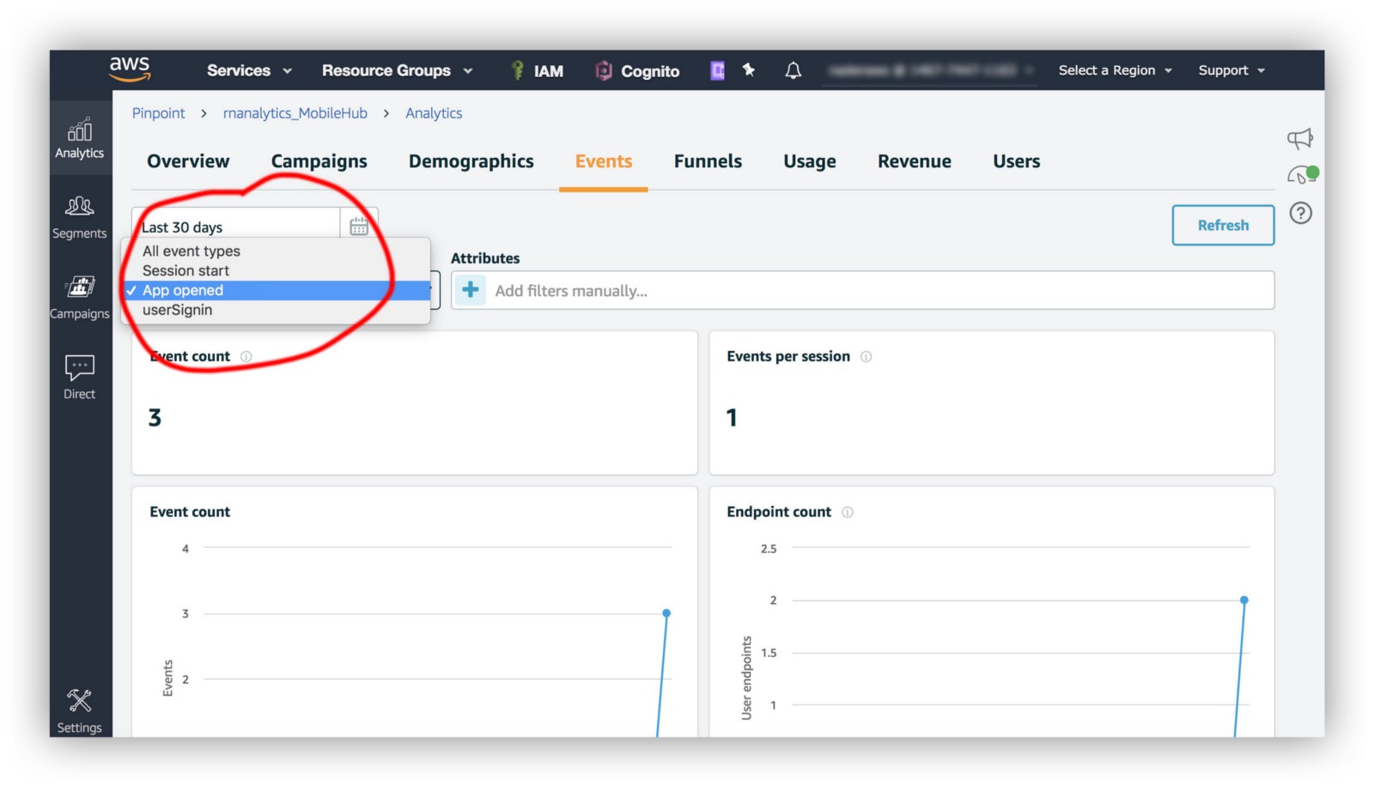This screenshot has width=1374, height=787.
Task: Open the Segments sidebar section
Action: coord(80,217)
